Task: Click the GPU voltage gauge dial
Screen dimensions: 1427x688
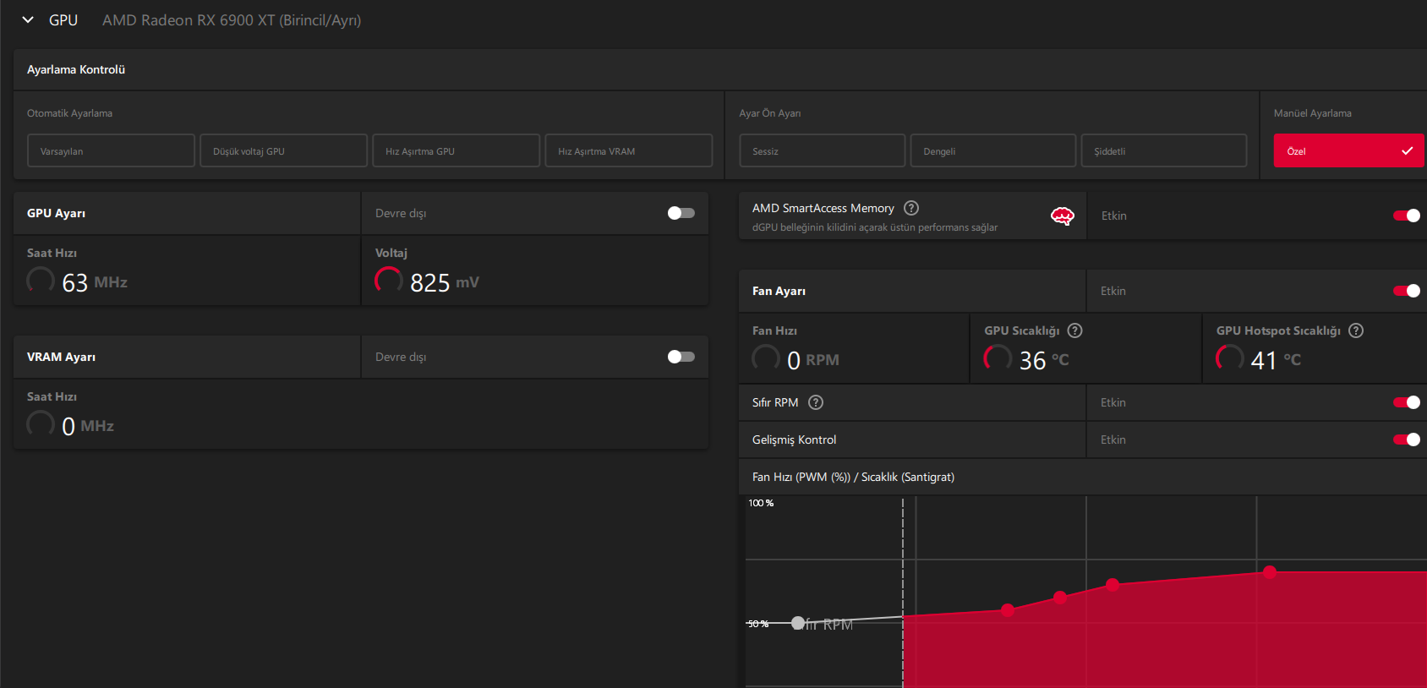Action: [x=389, y=281]
